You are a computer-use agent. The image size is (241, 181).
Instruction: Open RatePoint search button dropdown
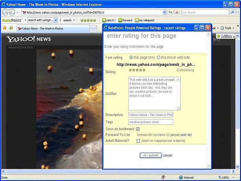pyautogui.click(x=74, y=20)
